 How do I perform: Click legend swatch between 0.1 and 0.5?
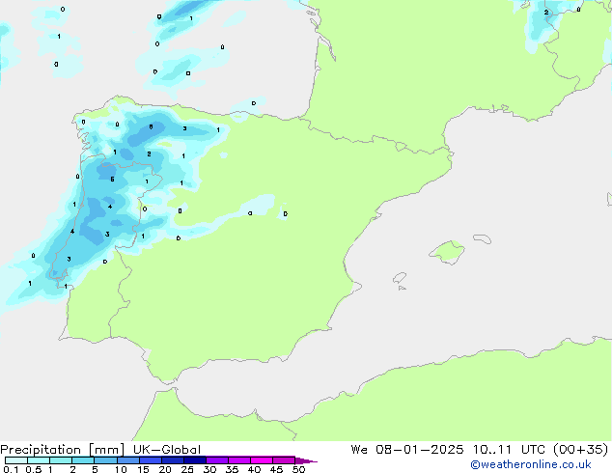16,460
